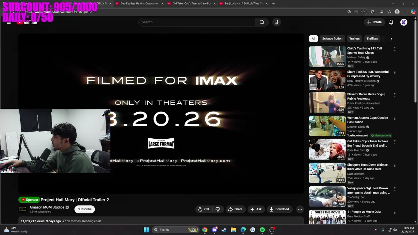Open YouTube notifications bell

(391, 22)
